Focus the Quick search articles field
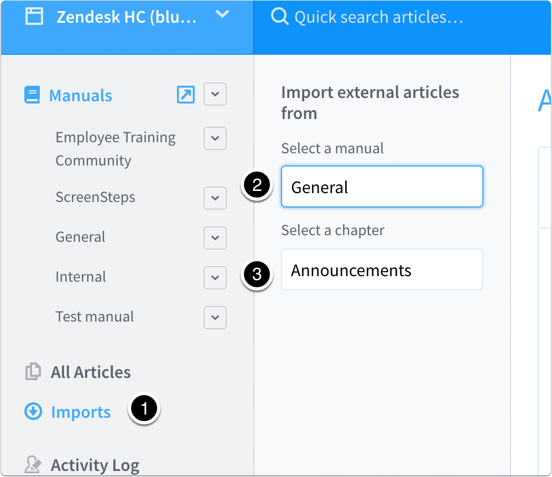 [x=378, y=17]
